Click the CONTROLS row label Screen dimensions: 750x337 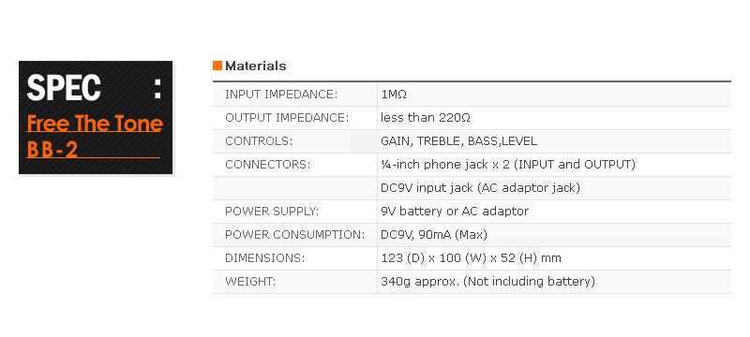[x=259, y=141]
